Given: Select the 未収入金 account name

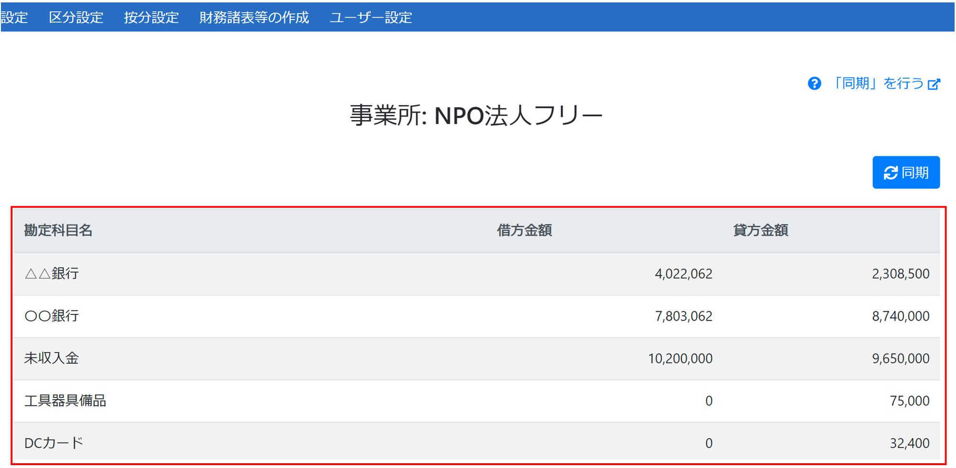Looking at the screenshot, I should click(x=52, y=358).
